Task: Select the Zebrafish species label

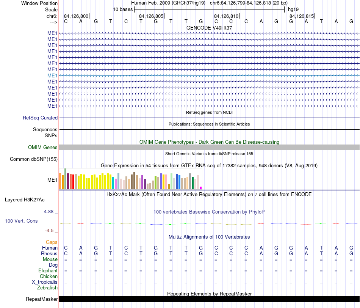Action: [47, 288]
